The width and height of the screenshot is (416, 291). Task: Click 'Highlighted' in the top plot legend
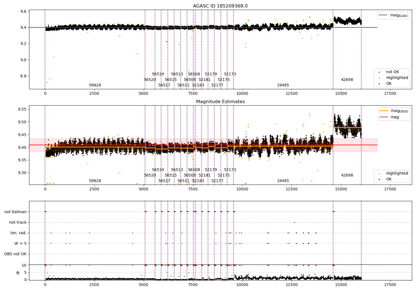[x=394, y=78]
